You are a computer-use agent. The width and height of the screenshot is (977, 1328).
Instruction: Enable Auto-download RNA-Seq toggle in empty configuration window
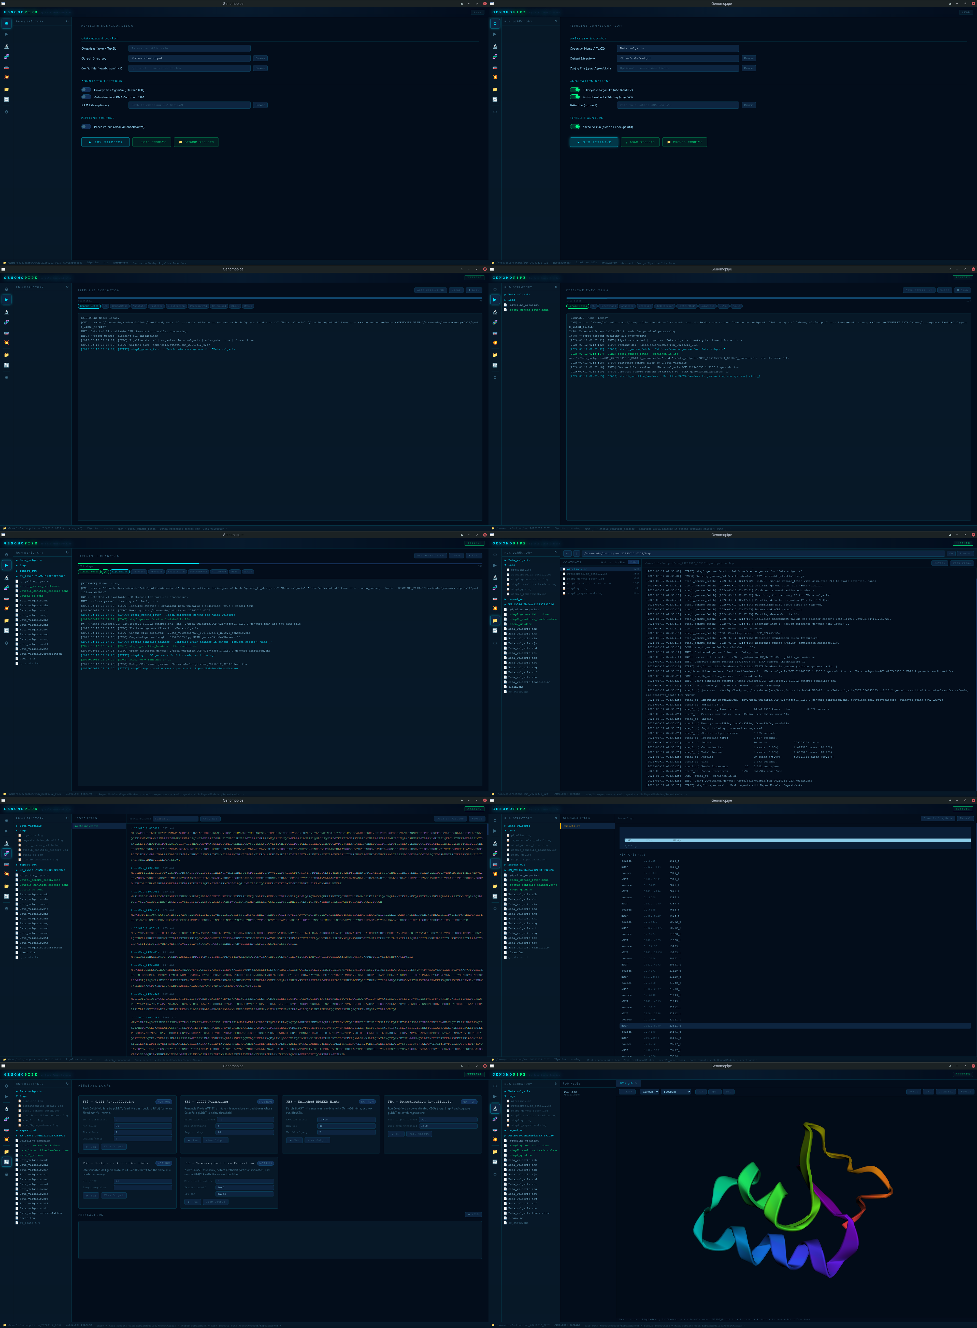[x=86, y=97]
